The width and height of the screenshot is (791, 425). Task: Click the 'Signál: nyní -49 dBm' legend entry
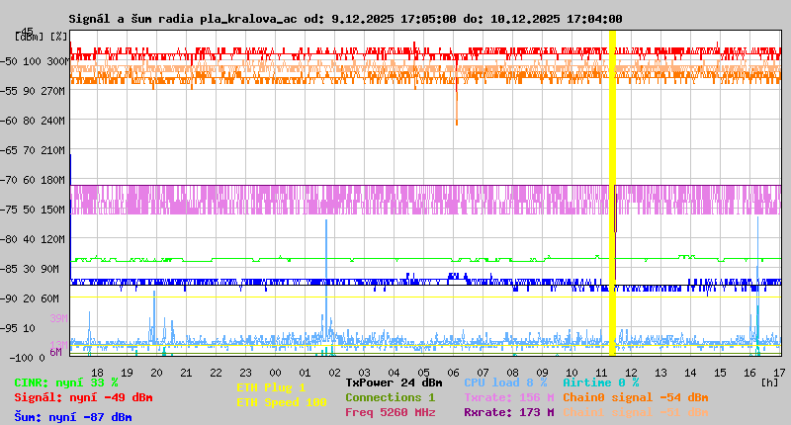[x=83, y=397]
